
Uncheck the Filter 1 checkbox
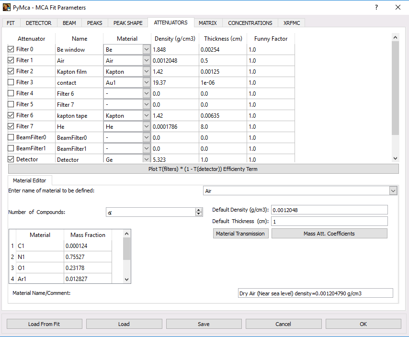coord(11,60)
